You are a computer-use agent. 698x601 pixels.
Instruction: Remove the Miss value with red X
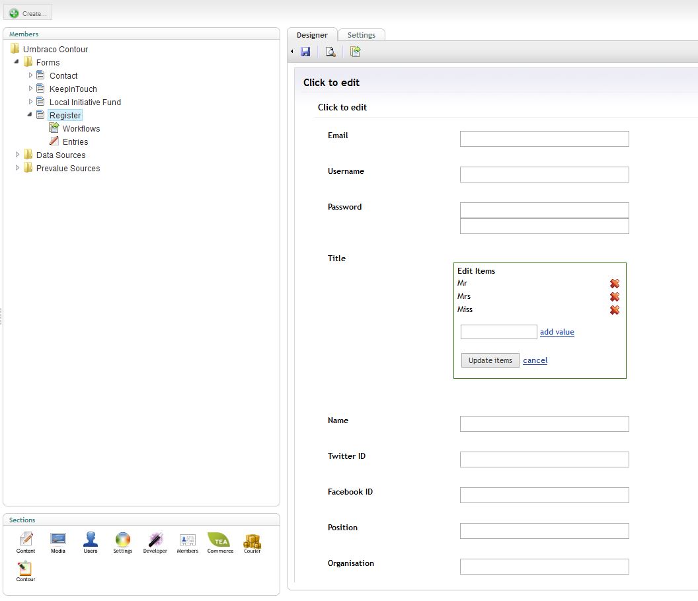pos(615,310)
